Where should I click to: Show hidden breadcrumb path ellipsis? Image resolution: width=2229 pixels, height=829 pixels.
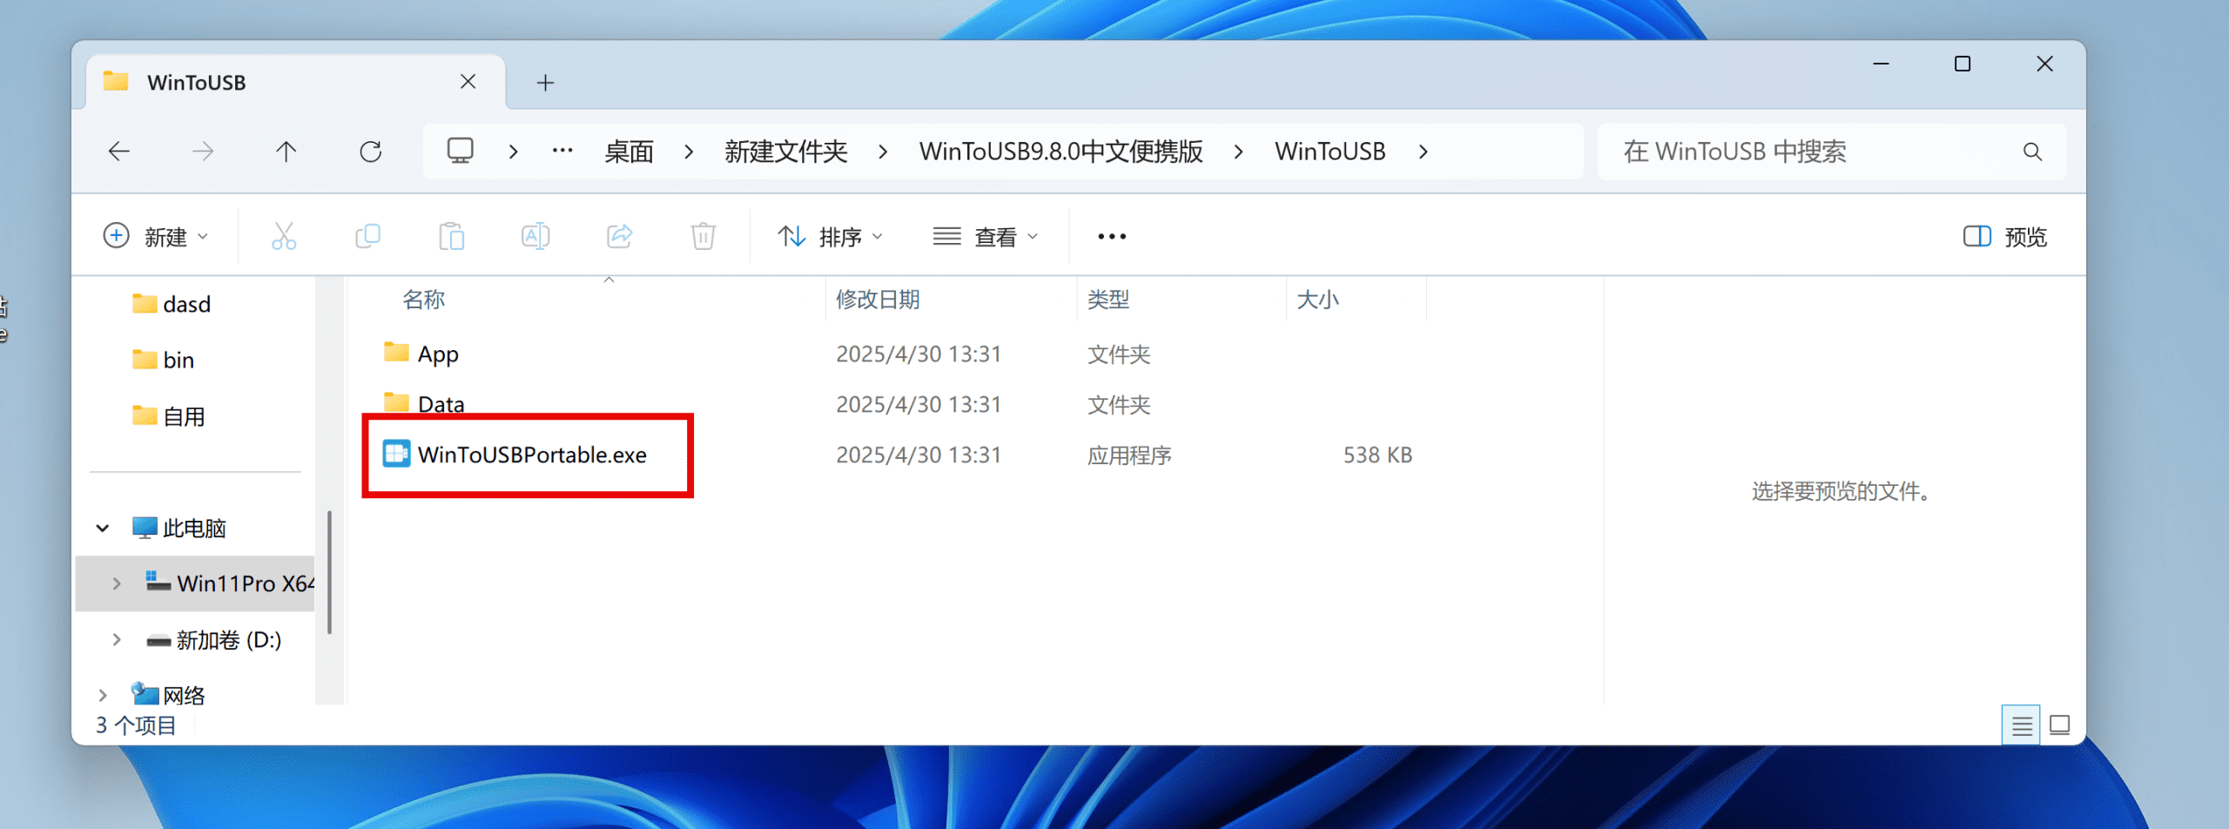[x=562, y=152]
